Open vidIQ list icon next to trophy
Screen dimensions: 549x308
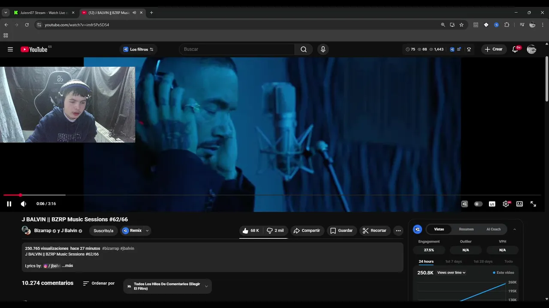click(459, 49)
